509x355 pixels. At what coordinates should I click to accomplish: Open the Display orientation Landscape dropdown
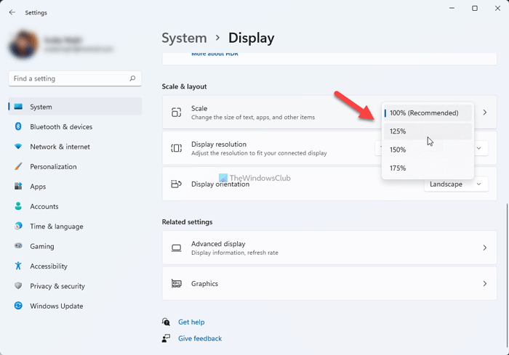click(455, 184)
